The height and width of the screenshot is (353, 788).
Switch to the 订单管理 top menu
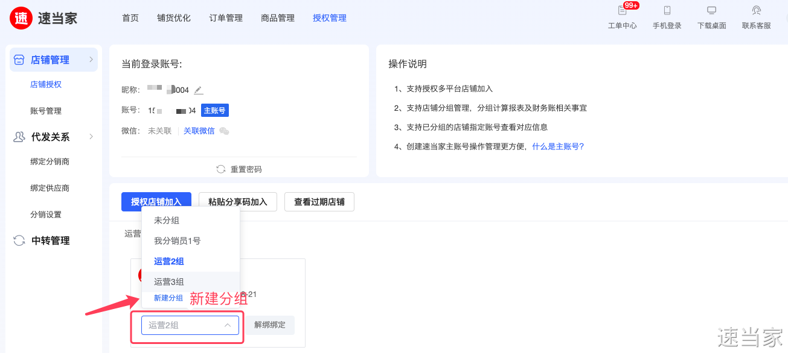click(x=226, y=18)
